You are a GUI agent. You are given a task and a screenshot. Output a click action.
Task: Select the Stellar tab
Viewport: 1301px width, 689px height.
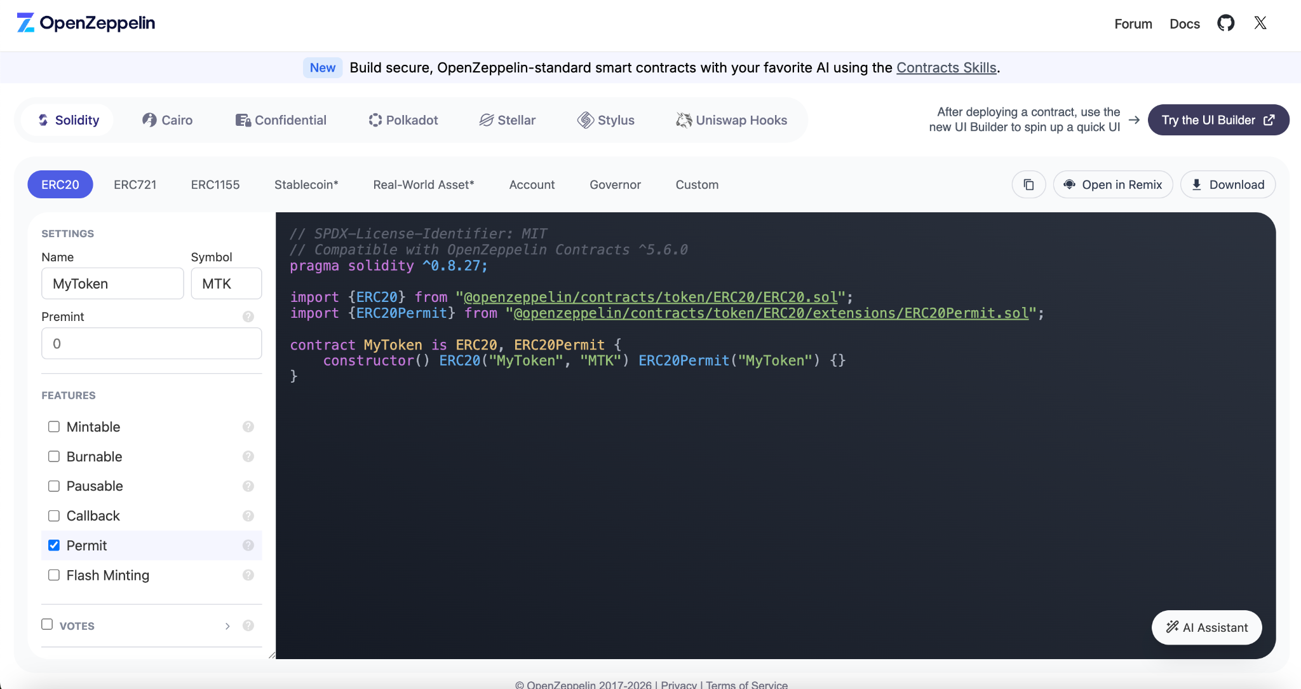pos(508,120)
